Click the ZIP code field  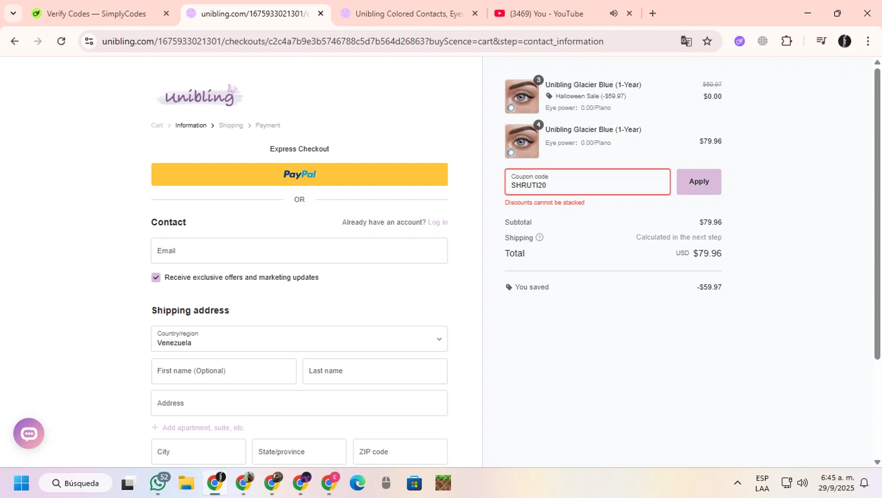coord(400,452)
